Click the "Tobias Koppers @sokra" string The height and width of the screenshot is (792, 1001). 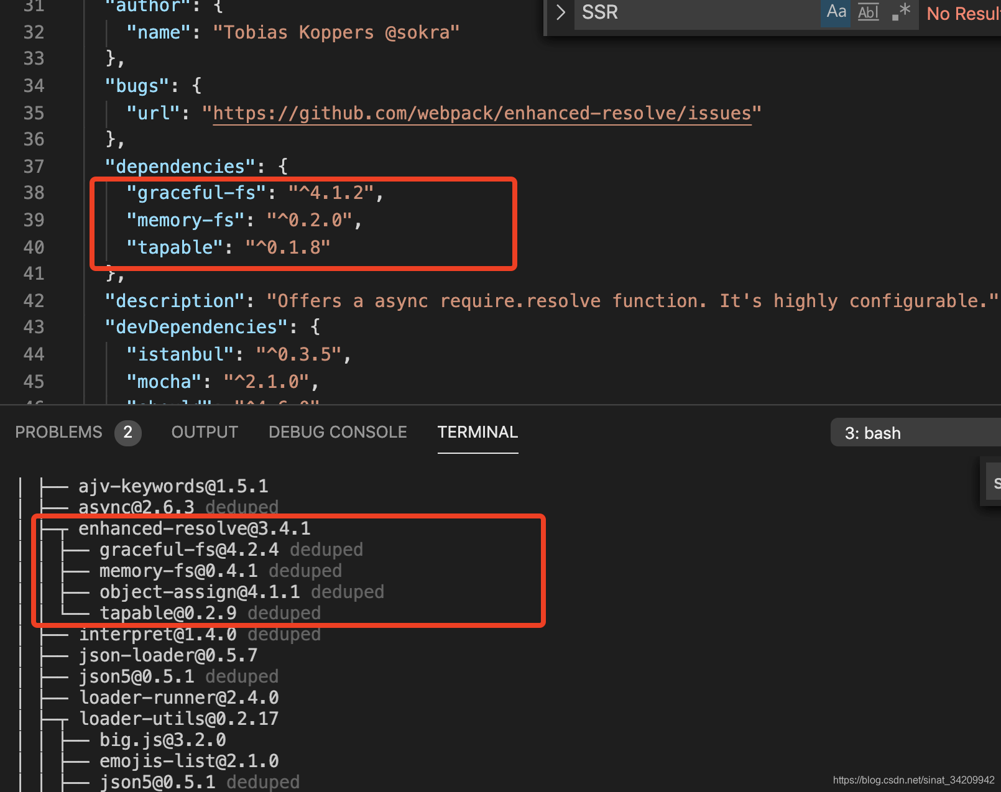click(x=336, y=32)
